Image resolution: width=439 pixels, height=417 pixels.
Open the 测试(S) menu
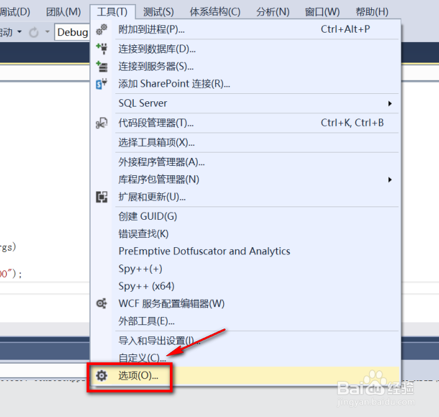pyautogui.click(x=159, y=12)
